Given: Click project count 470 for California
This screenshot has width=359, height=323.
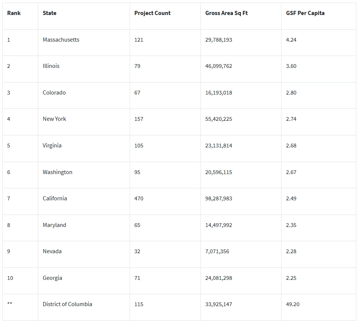Looking at the screenshot, I should click(139, 198).
